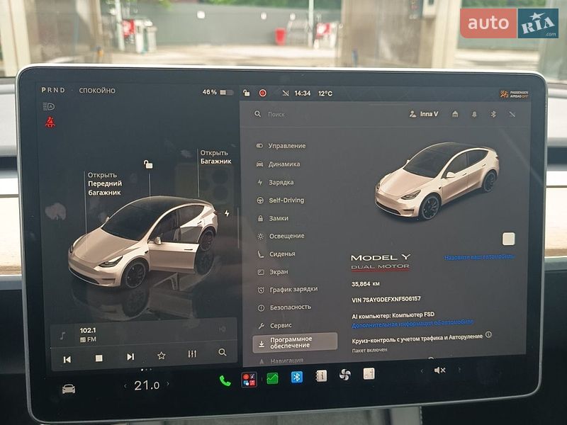The image size is (567, 425).
Task: Tap Открыть Передний багажник
Action: (105, 183)
